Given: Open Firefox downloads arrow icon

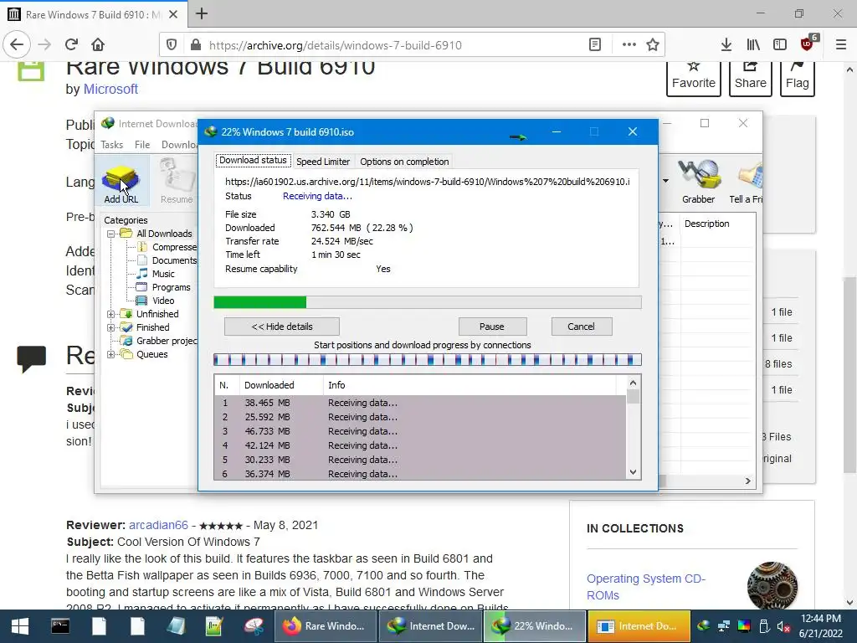Looking at the screenshot, I should [726, 44].
